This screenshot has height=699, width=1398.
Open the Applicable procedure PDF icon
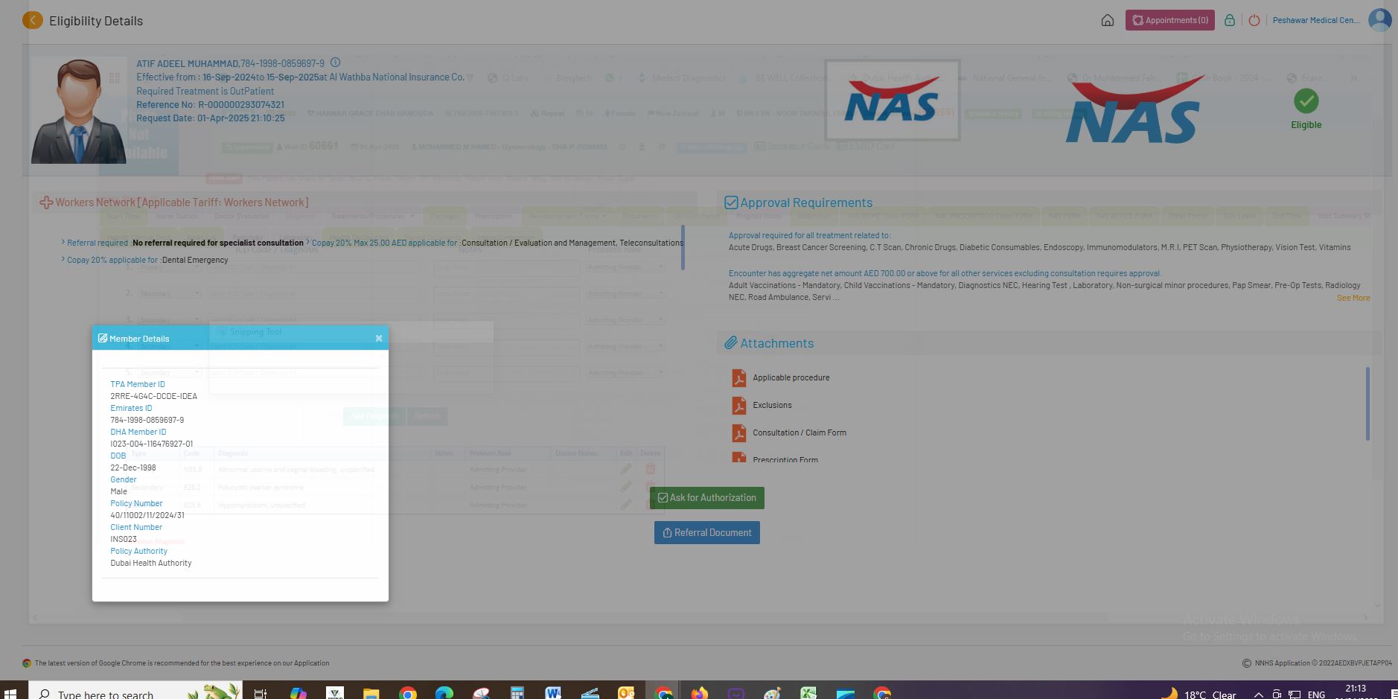738,378
